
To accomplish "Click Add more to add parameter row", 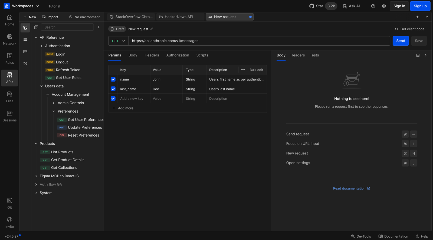I will tap(123, 108).
